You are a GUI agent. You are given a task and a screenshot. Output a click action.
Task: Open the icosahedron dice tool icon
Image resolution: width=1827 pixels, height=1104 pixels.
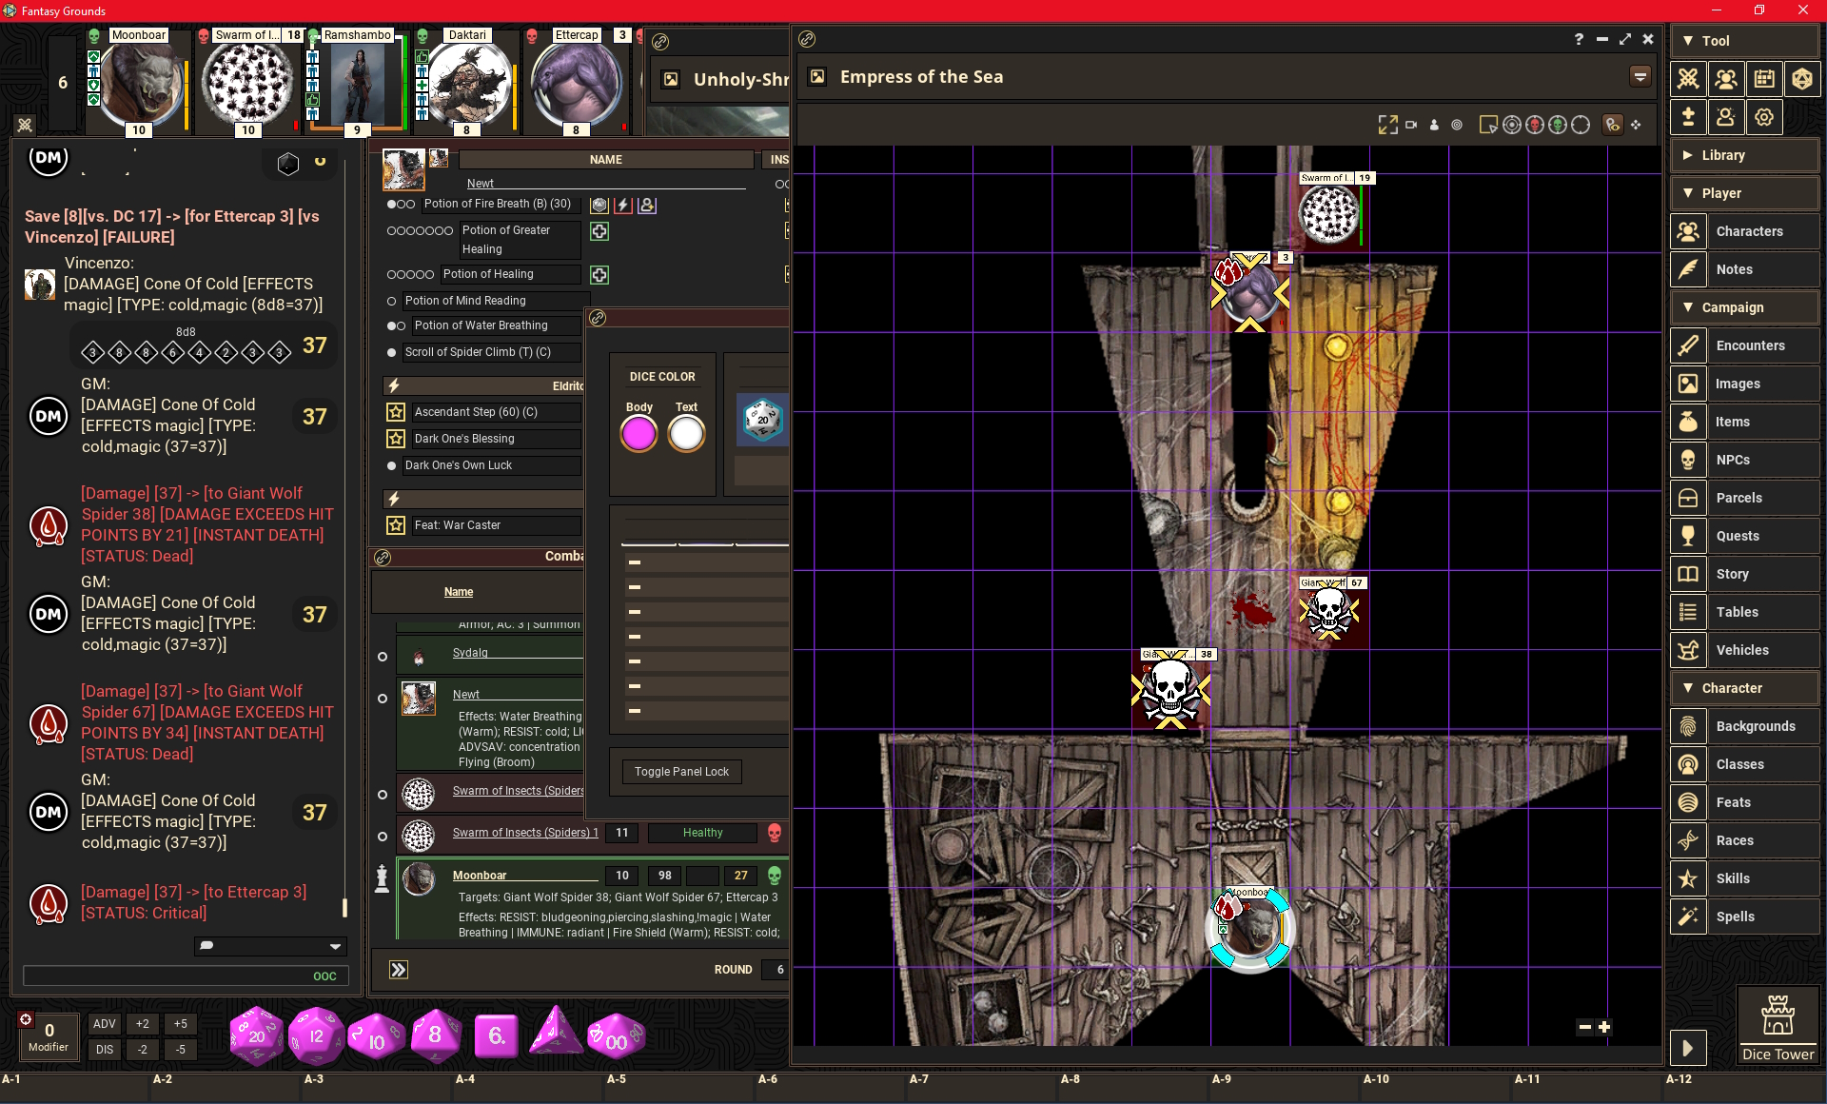click(x=1802, y=79)
